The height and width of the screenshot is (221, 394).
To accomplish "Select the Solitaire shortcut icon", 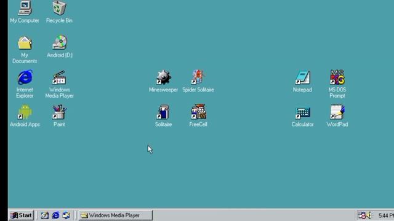I will pos(163,112).
